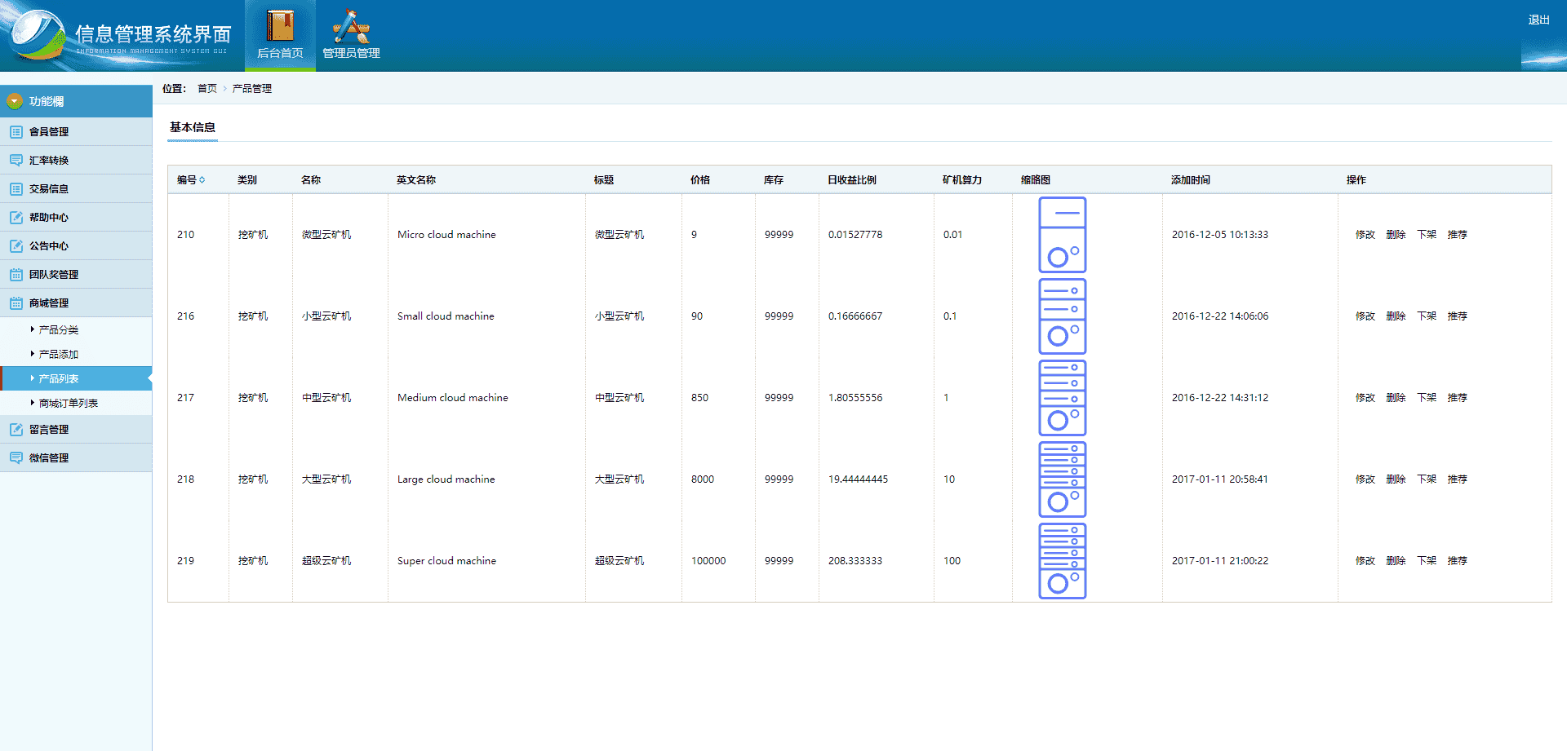Click the 留言管理 edit icon
Image resolution: width=1567 pixels, height=751 pixels.
tap(16, 430)
